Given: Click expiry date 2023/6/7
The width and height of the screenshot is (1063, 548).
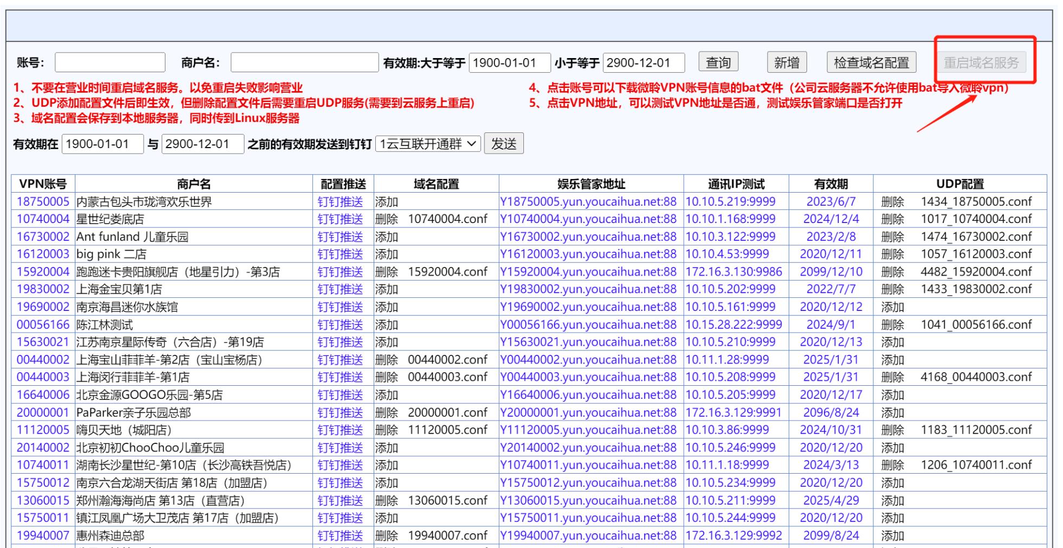Looking at the screenshot, I should (831, 202).
